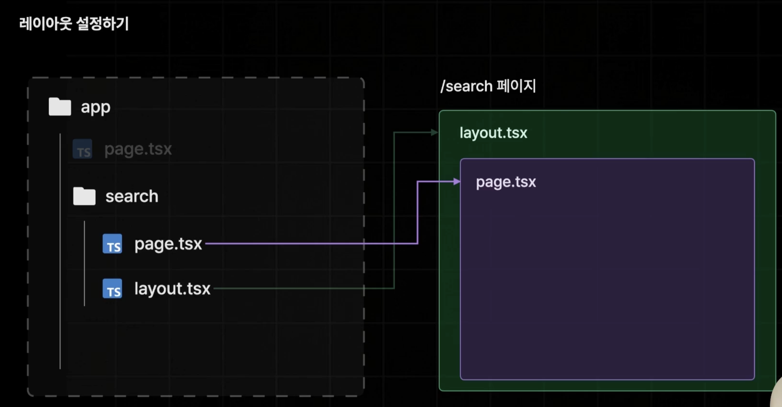Select the 'app' folder label
This screenshot has height=407, width=782.
pyautogui.click(x=95, y=108)
